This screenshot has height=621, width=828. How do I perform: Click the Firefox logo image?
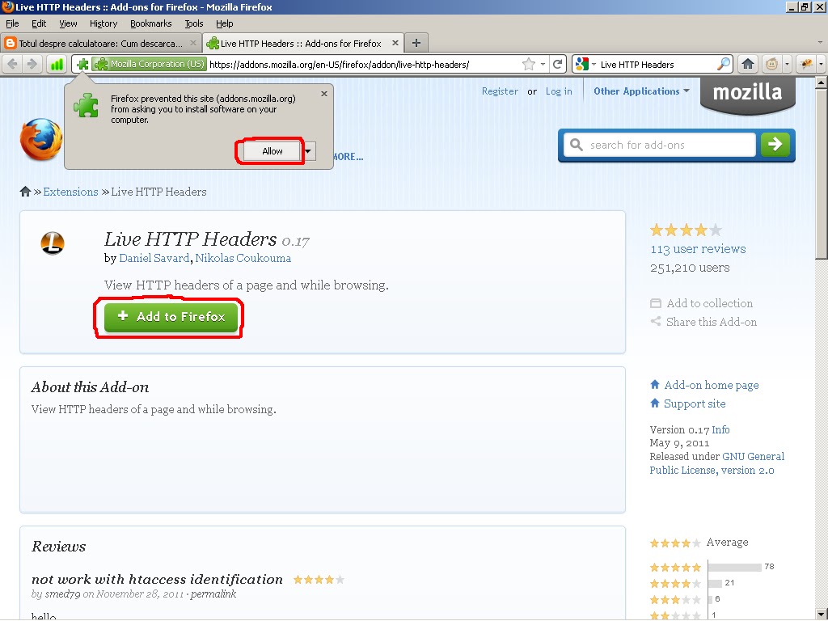40,140
